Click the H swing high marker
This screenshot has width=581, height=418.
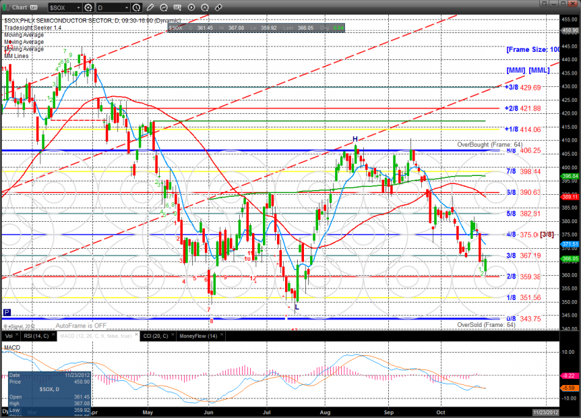(x=355, y=139)
